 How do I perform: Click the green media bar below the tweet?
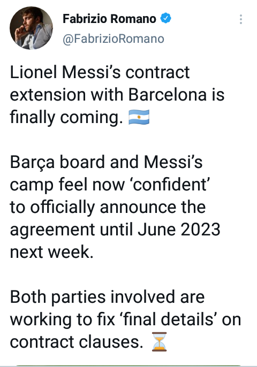(128, 366)
